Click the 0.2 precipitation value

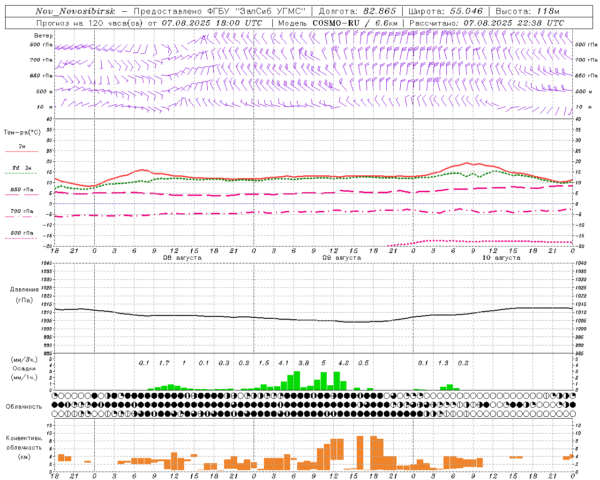pos(463,363)
